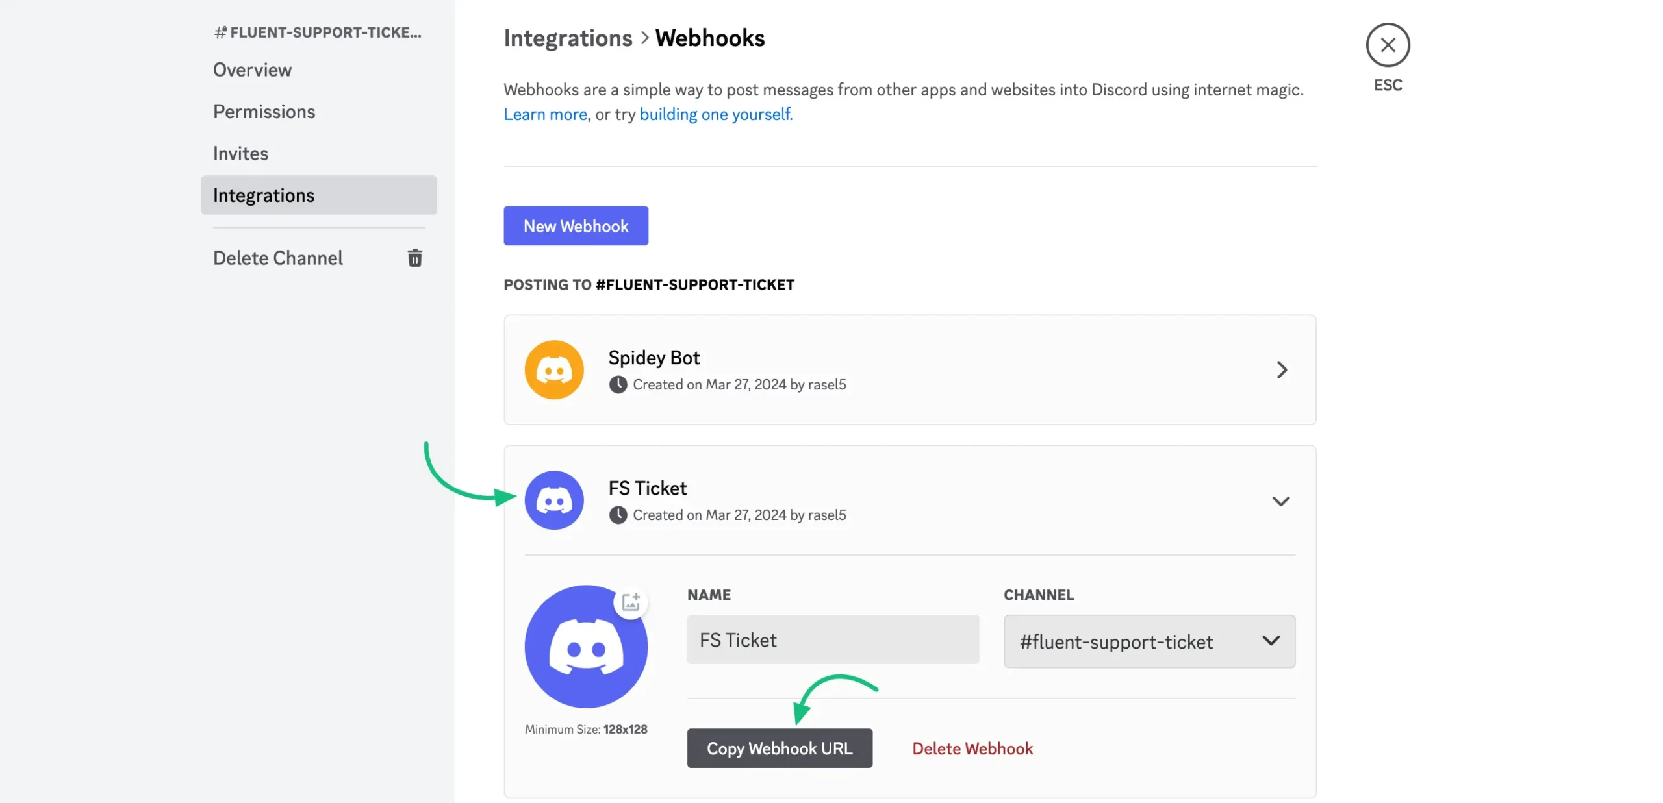This screenshot has height=803, width=1663.
Task: Collapse the FS Ticket webhook details
Action: pos(1281,500)
